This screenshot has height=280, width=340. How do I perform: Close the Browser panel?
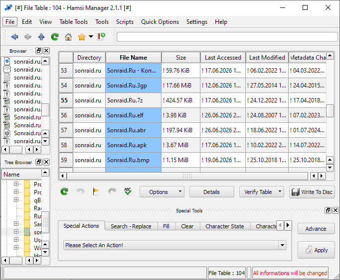46,51
